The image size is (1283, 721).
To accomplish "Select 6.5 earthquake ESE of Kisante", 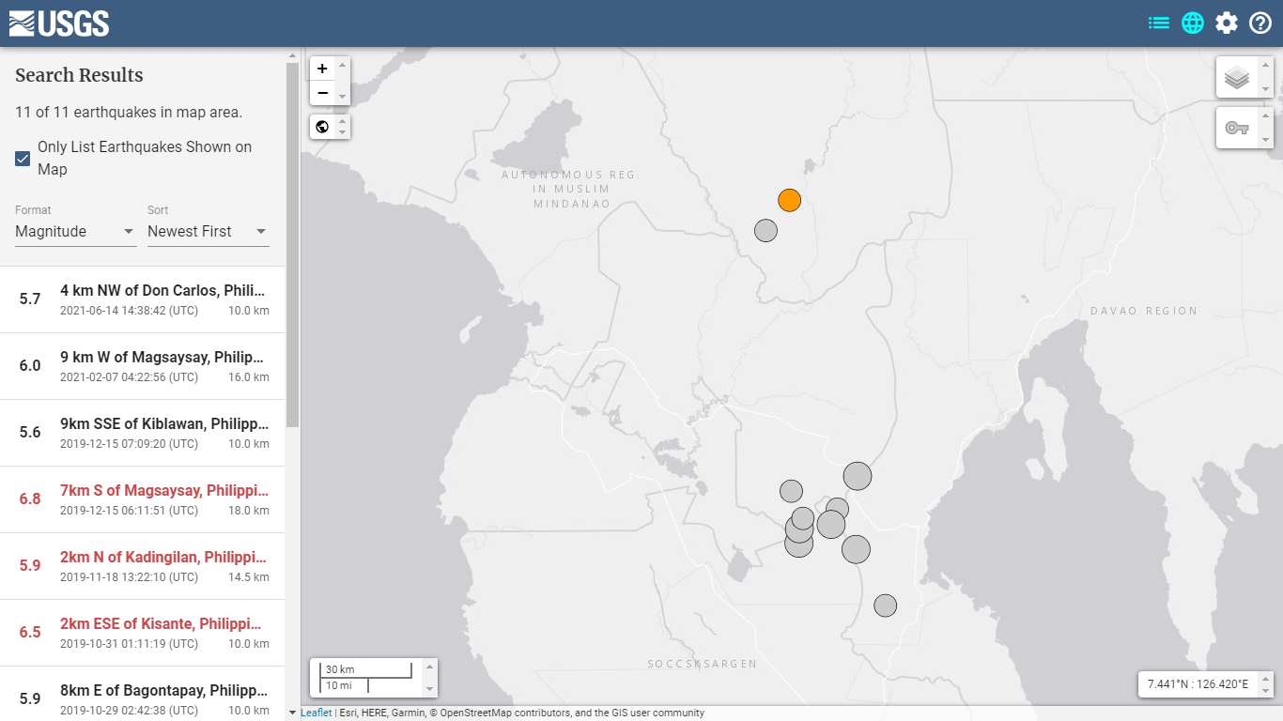I will click(x=142, y=633).
